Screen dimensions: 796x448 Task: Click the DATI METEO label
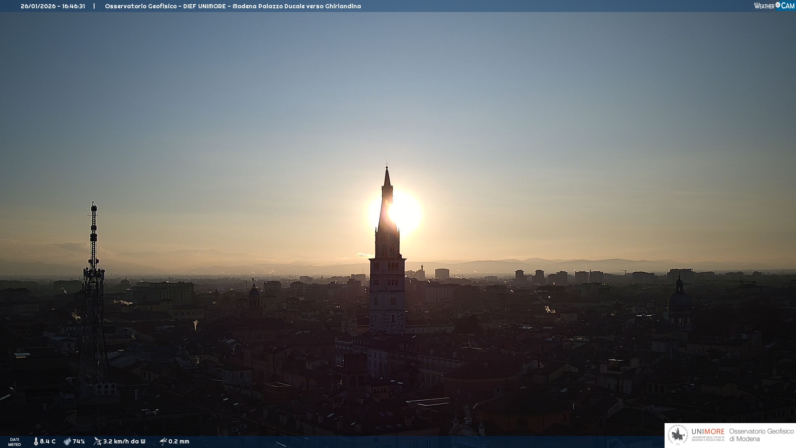(x=15, y=442)
